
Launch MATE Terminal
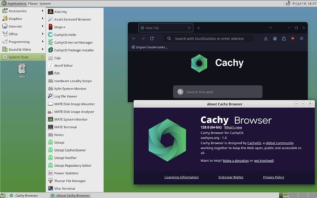pyautogui.click(x=75, y=127)
